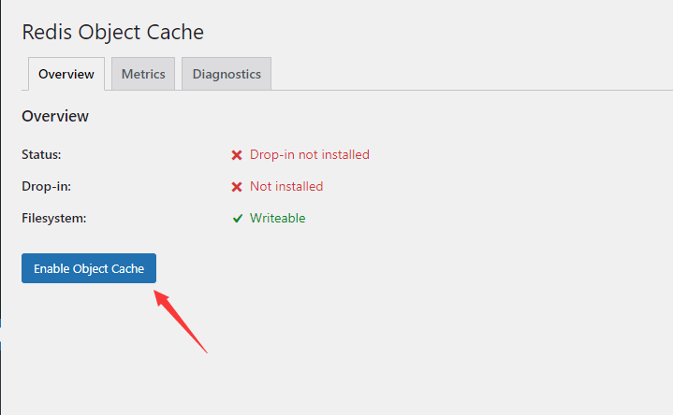The width and height of the screenshot is (673, 415).
Task: Click the 'Drop-in:' row label
Action: 47,186
